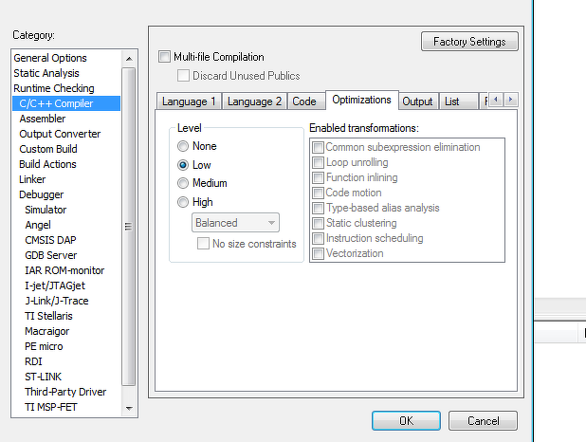Viewport: 586px width, 442px height.
Task: Select Linker in the category list
Action: [x=32, y=179]
